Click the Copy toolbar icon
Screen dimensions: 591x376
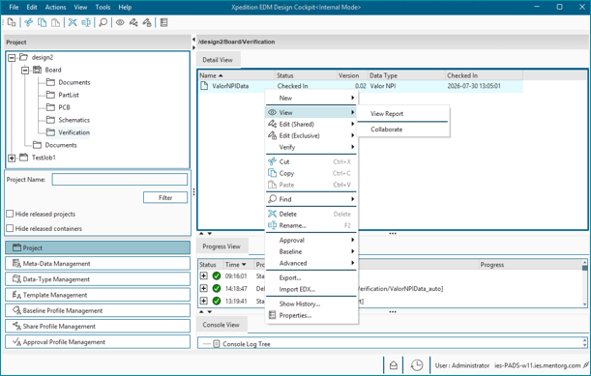click(x=43, y=22)
